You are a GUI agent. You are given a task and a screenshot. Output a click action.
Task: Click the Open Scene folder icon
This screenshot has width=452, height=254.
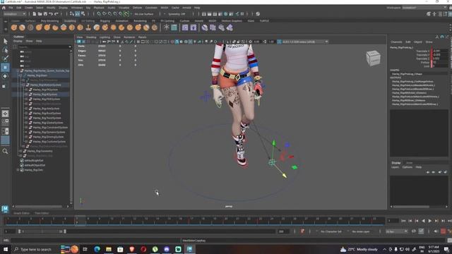pos(40,14)
